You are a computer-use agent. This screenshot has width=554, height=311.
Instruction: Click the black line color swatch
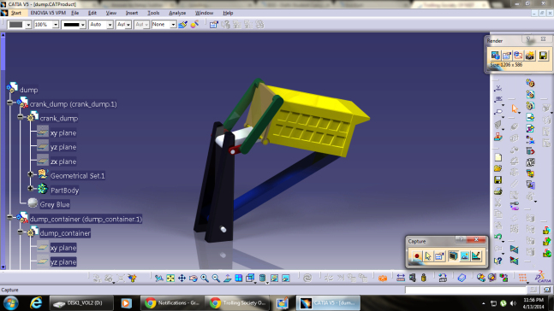[x=71, y=25]
